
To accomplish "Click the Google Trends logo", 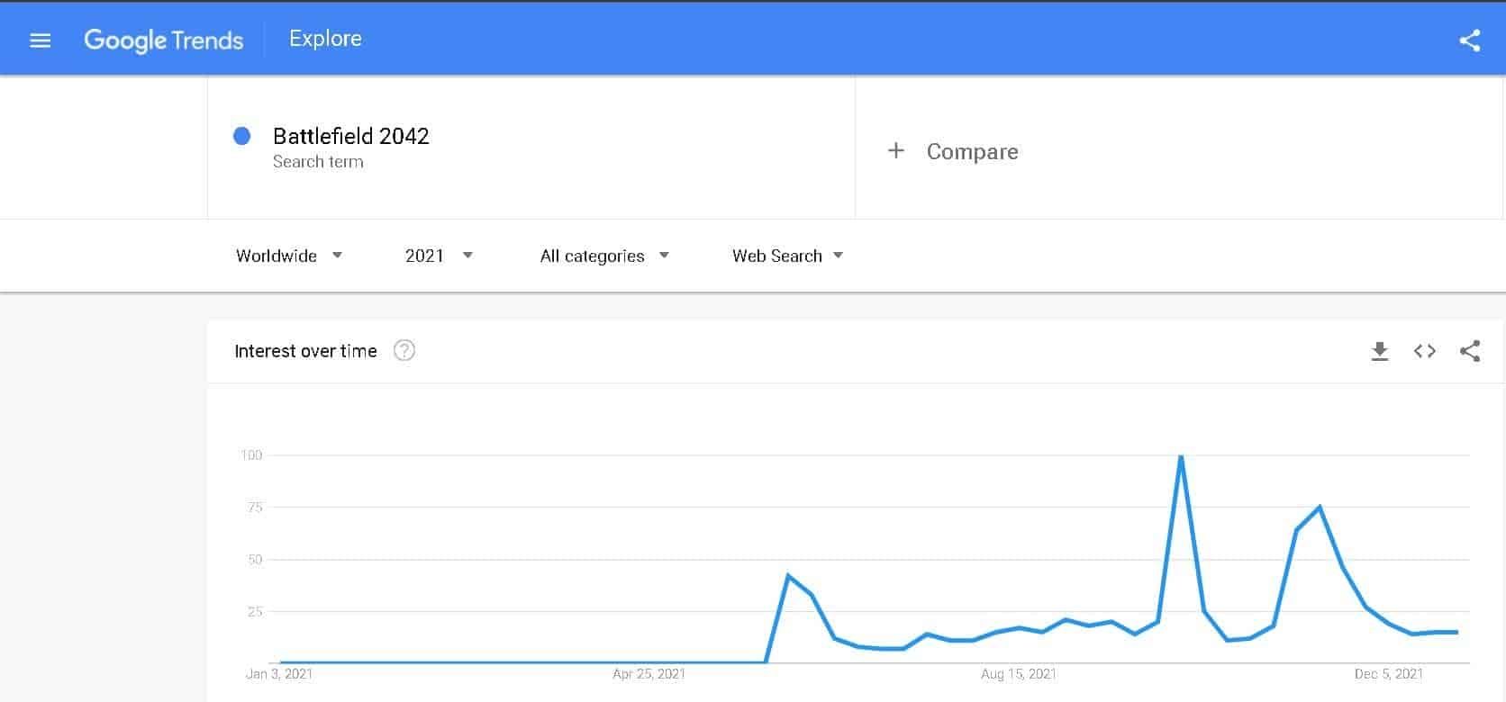I will tap(163, 40).
